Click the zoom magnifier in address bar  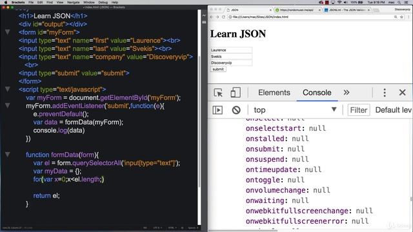396,17
